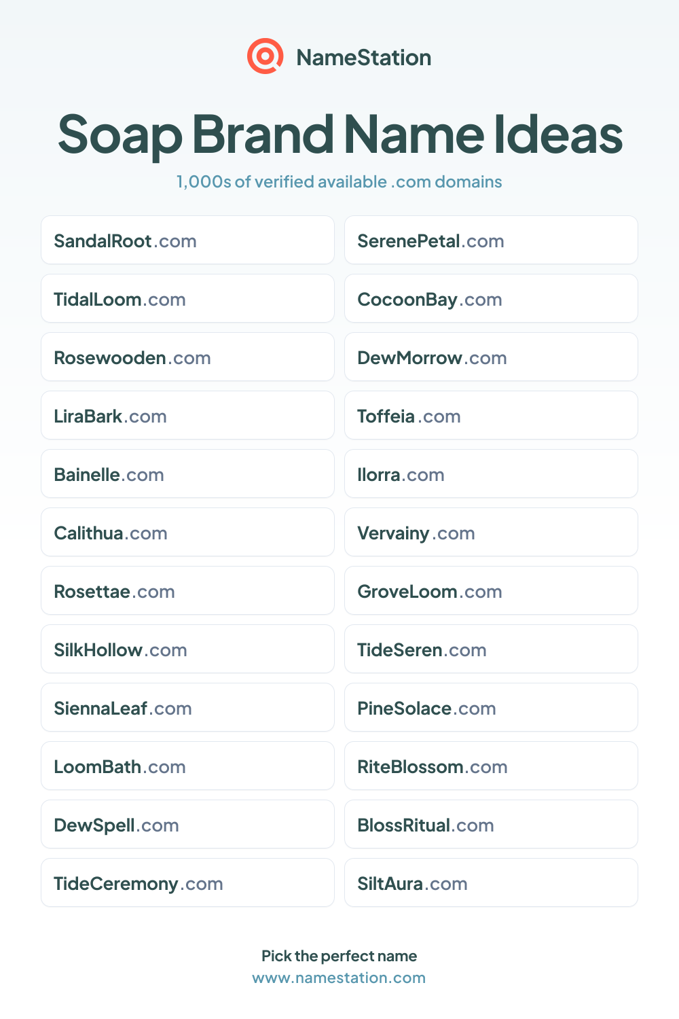Click the Bainelle.com name card

point(187,473)
